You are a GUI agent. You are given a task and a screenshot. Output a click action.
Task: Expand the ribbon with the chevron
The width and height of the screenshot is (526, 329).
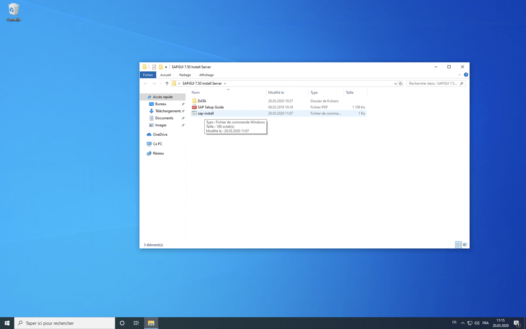459,75
